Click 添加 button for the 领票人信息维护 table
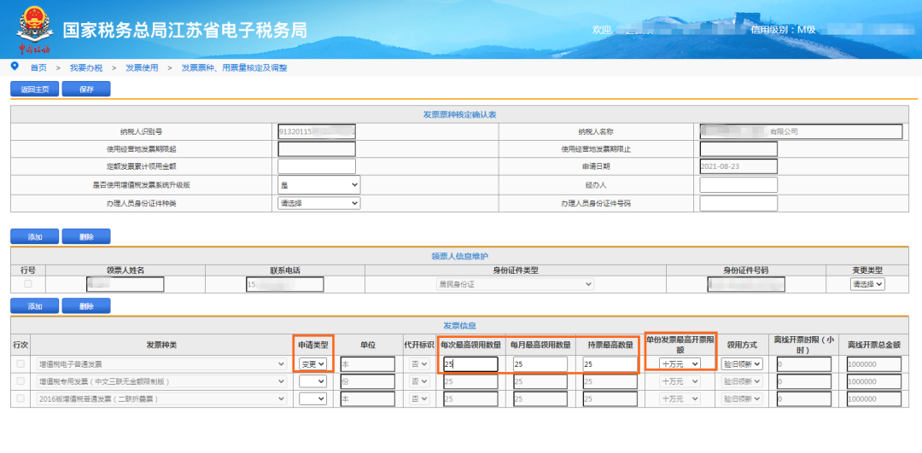 pyautogui.click(x=35, y=236)
